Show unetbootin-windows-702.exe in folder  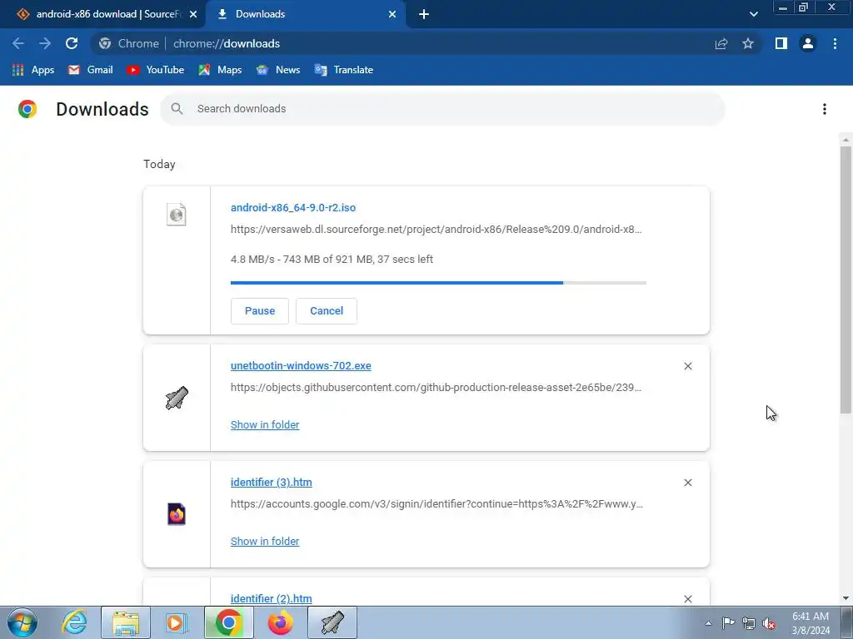265,425
